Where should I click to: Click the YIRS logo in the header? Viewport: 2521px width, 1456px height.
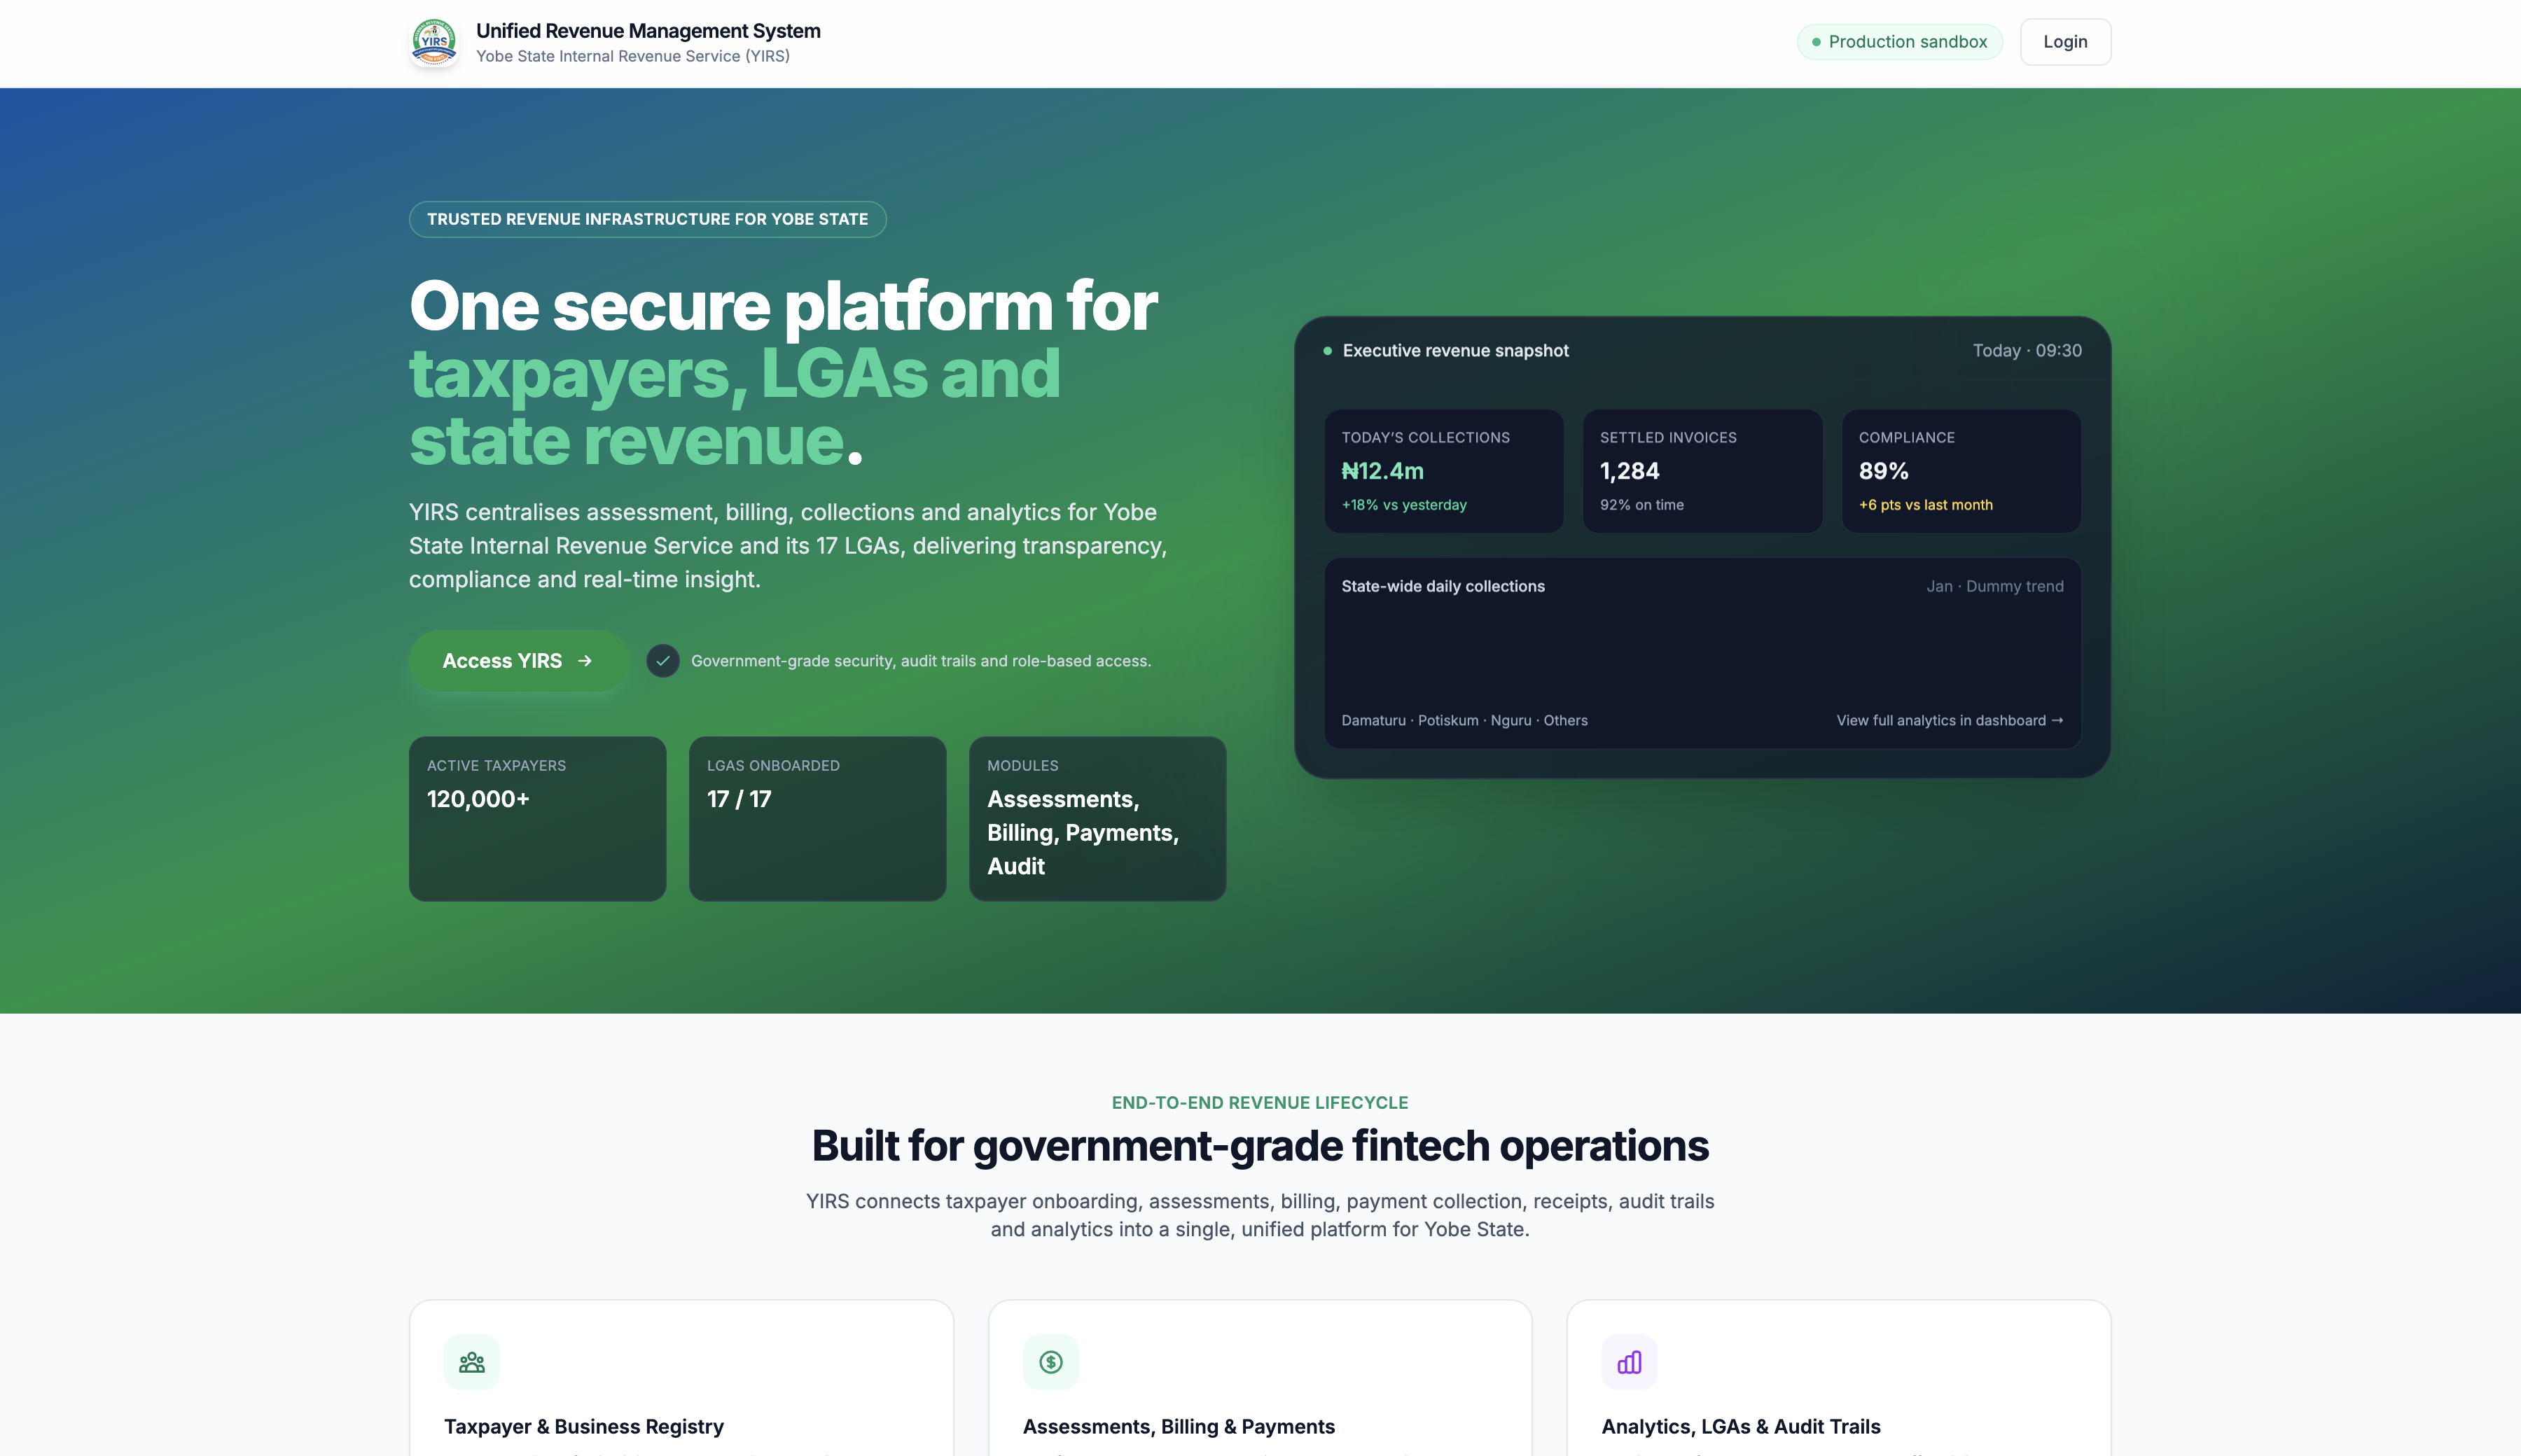434,42
